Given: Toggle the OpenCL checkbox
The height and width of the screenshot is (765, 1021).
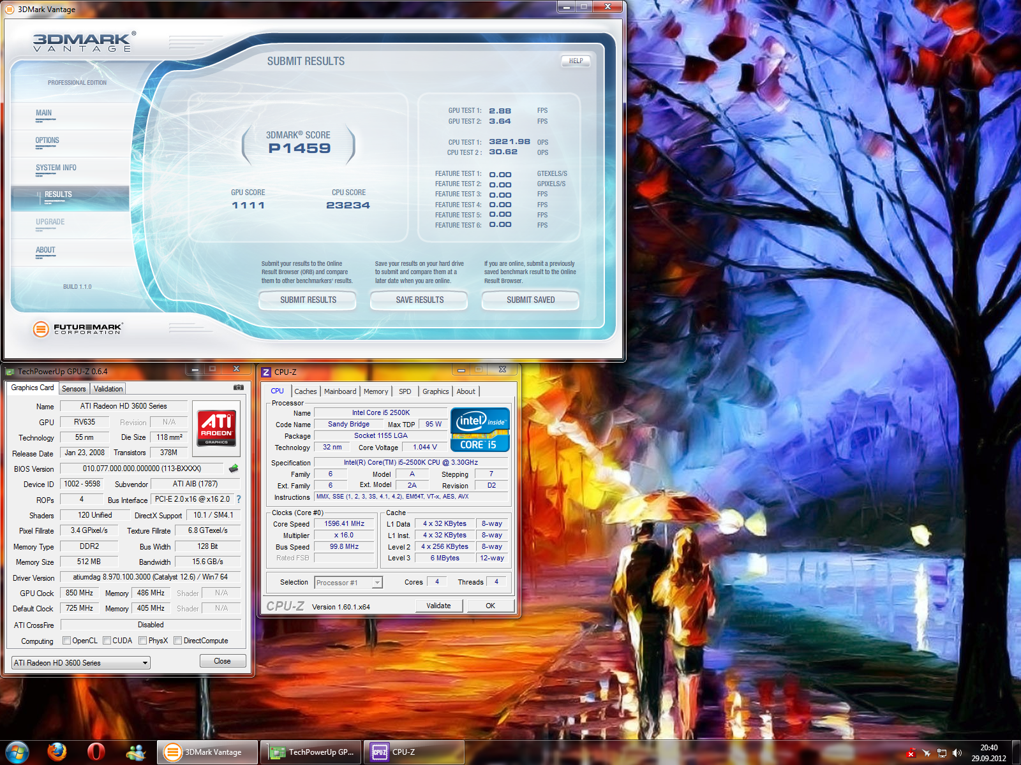Looking at the screenshot, I should click(x=66, y=641).
